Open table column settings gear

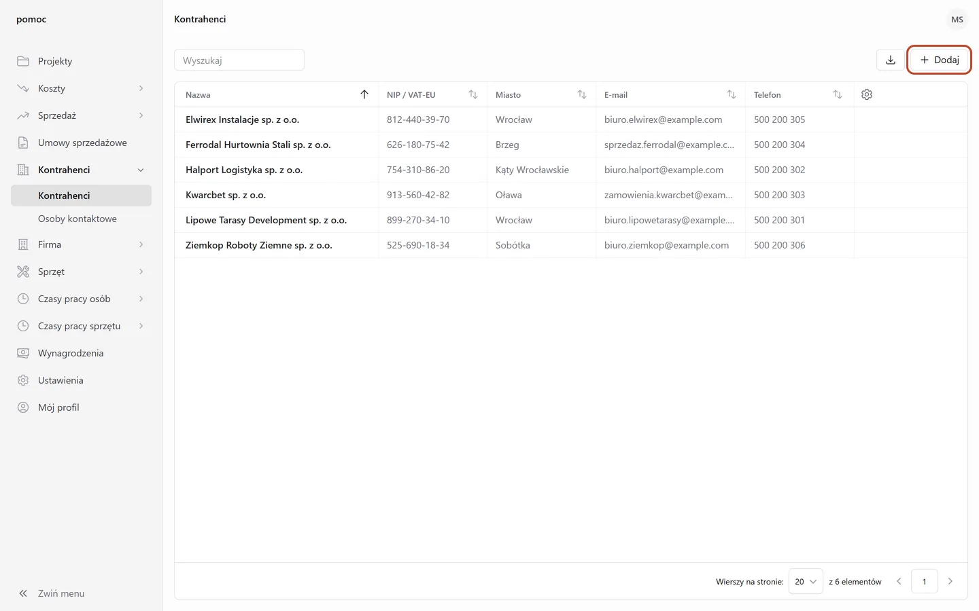(x=867, y=94)
